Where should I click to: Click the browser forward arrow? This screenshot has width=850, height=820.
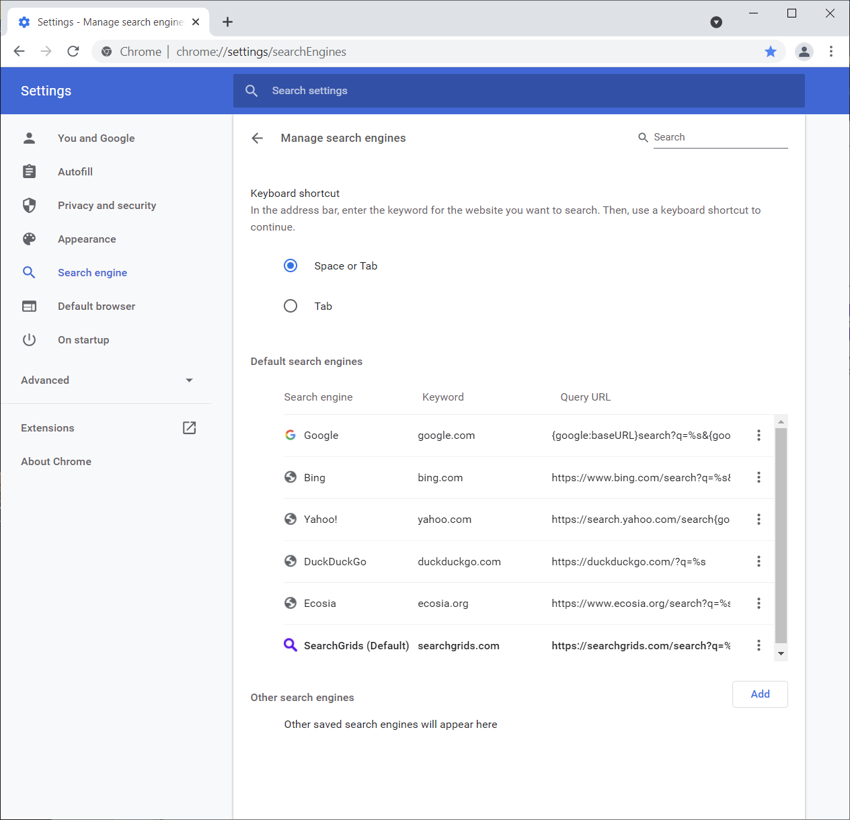46,51
